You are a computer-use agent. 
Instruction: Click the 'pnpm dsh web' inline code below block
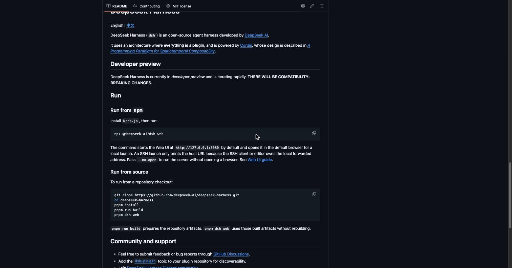click(217, 228)
